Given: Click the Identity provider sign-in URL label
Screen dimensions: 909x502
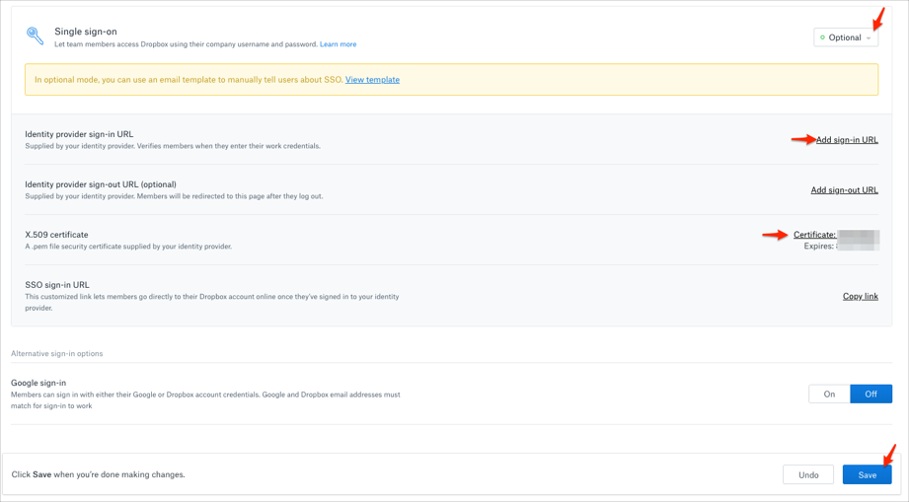Looking at the screenshot, I should point(79,134).
